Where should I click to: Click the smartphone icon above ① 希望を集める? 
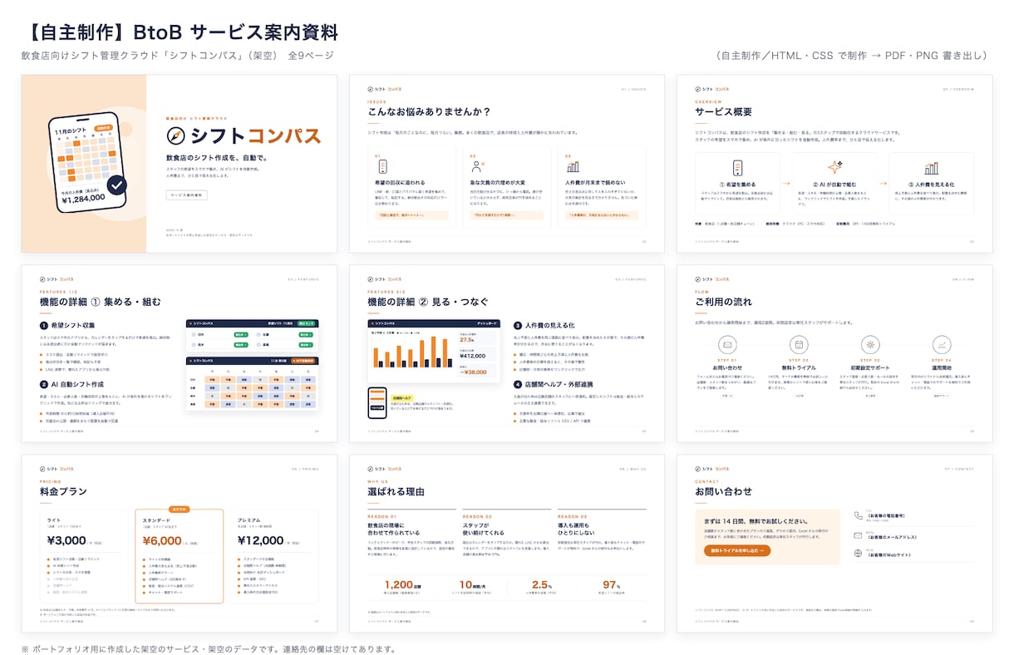[x=737, y=167]
